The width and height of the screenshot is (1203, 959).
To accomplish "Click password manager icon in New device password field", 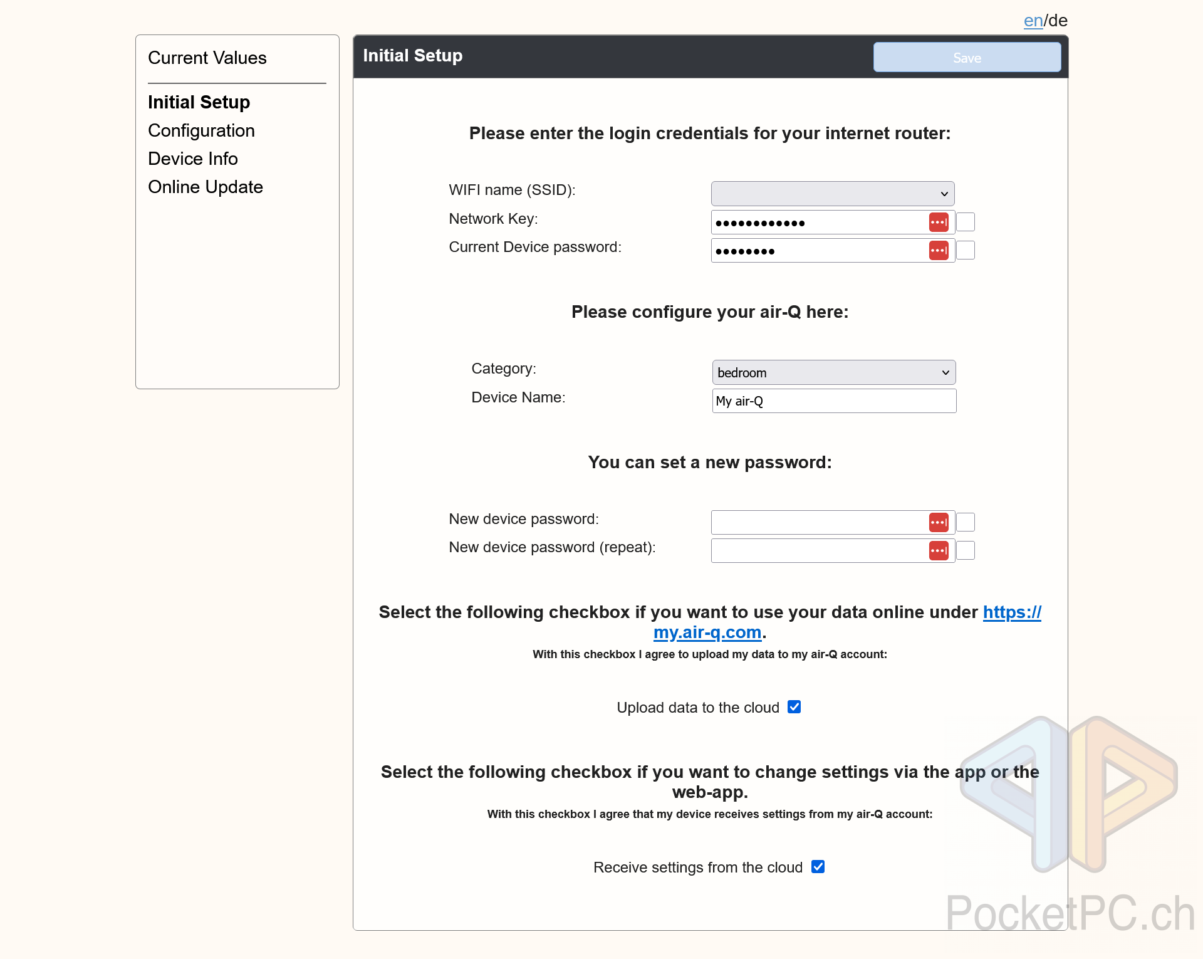I will (938, 522).
